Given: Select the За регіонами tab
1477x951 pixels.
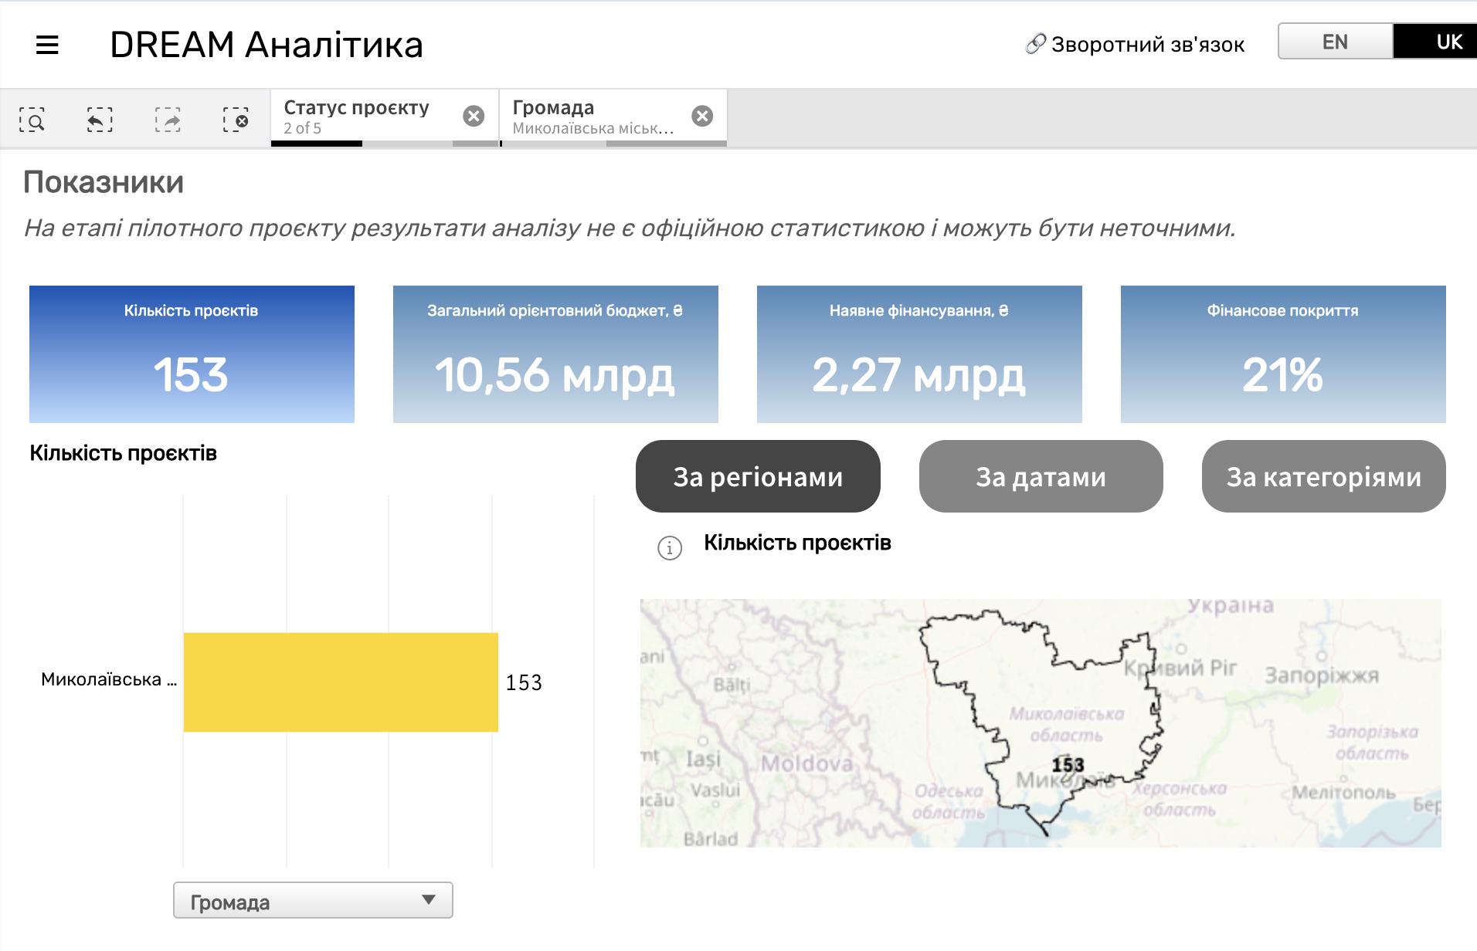Looking at the screenshot, I should [757, 476].
